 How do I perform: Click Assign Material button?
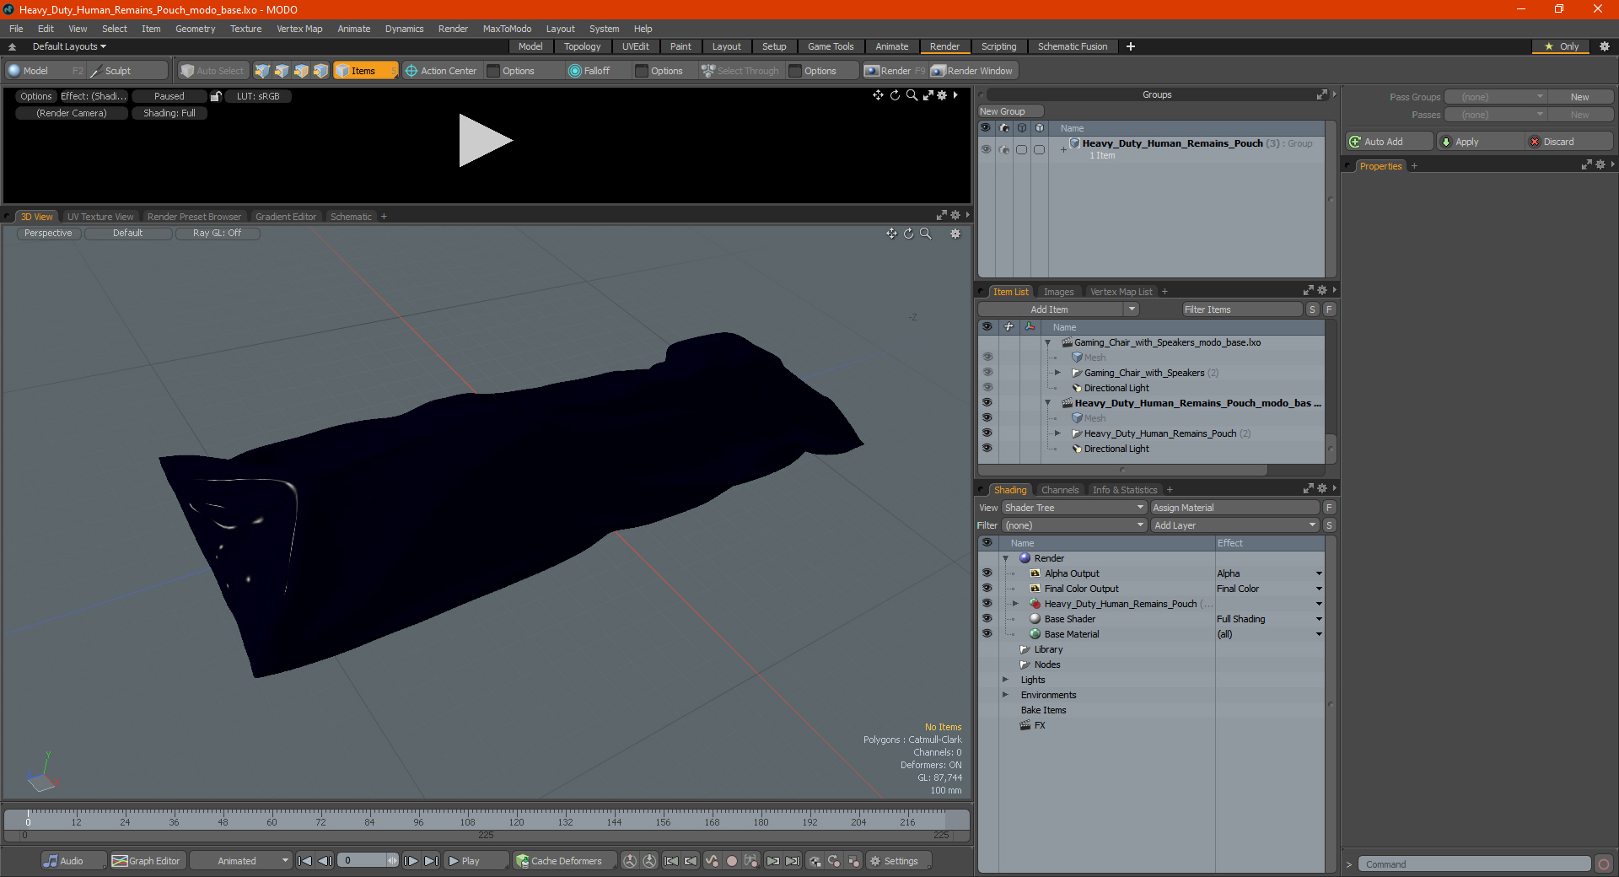[x=1234, y=508]
